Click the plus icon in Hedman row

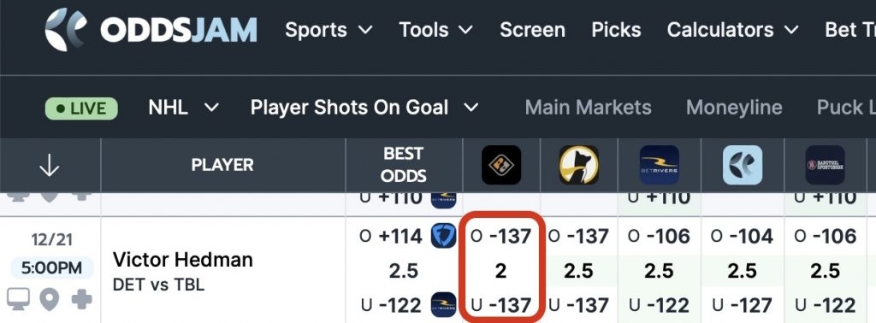point(81,300)
